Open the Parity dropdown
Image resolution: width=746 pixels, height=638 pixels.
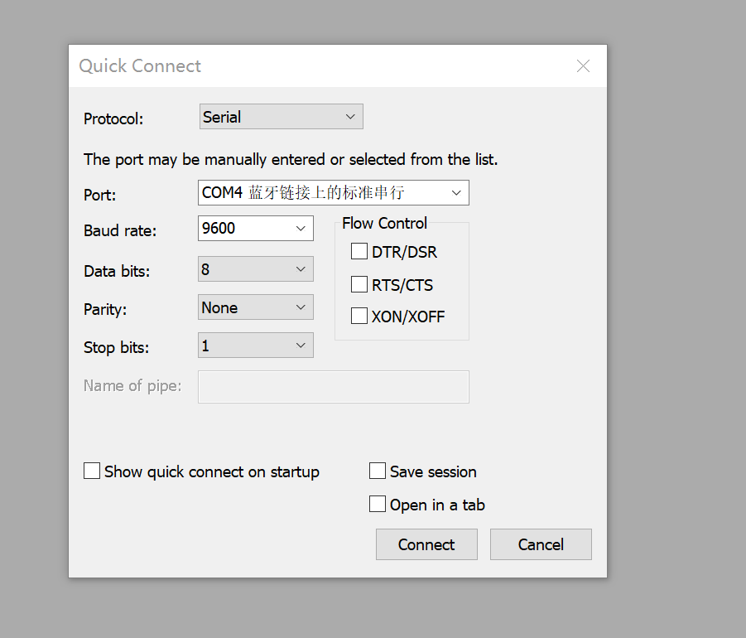(301, 307)
